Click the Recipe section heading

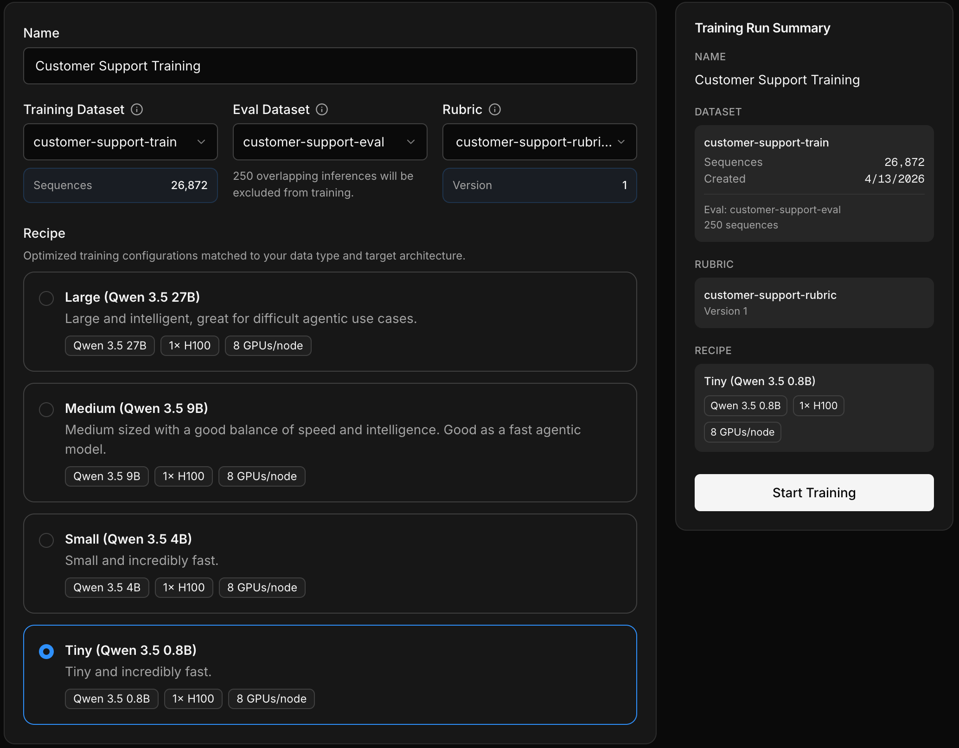45,233
